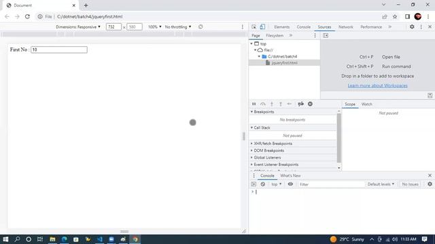Open the Default levels dropdown

click(x=381, y=184)
